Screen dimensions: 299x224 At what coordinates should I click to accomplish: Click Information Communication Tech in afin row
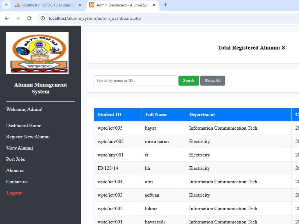point(223,182)
